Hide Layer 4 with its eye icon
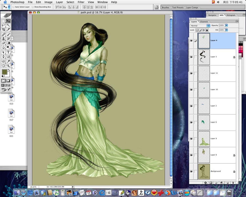This screenshot has height=197, width=246. click(x=191, y=41)
